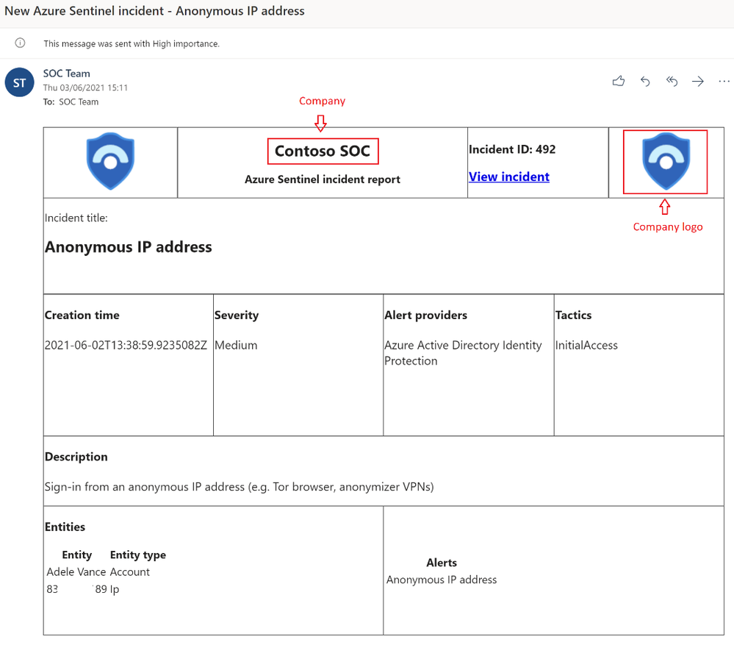Open the More actions ellipsis menu
This screenshot has width=734, height=645.
tap(724, 82)
